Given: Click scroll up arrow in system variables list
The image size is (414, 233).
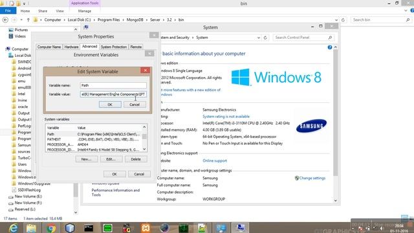Looking at the screenshot, I should pos(144,127).
